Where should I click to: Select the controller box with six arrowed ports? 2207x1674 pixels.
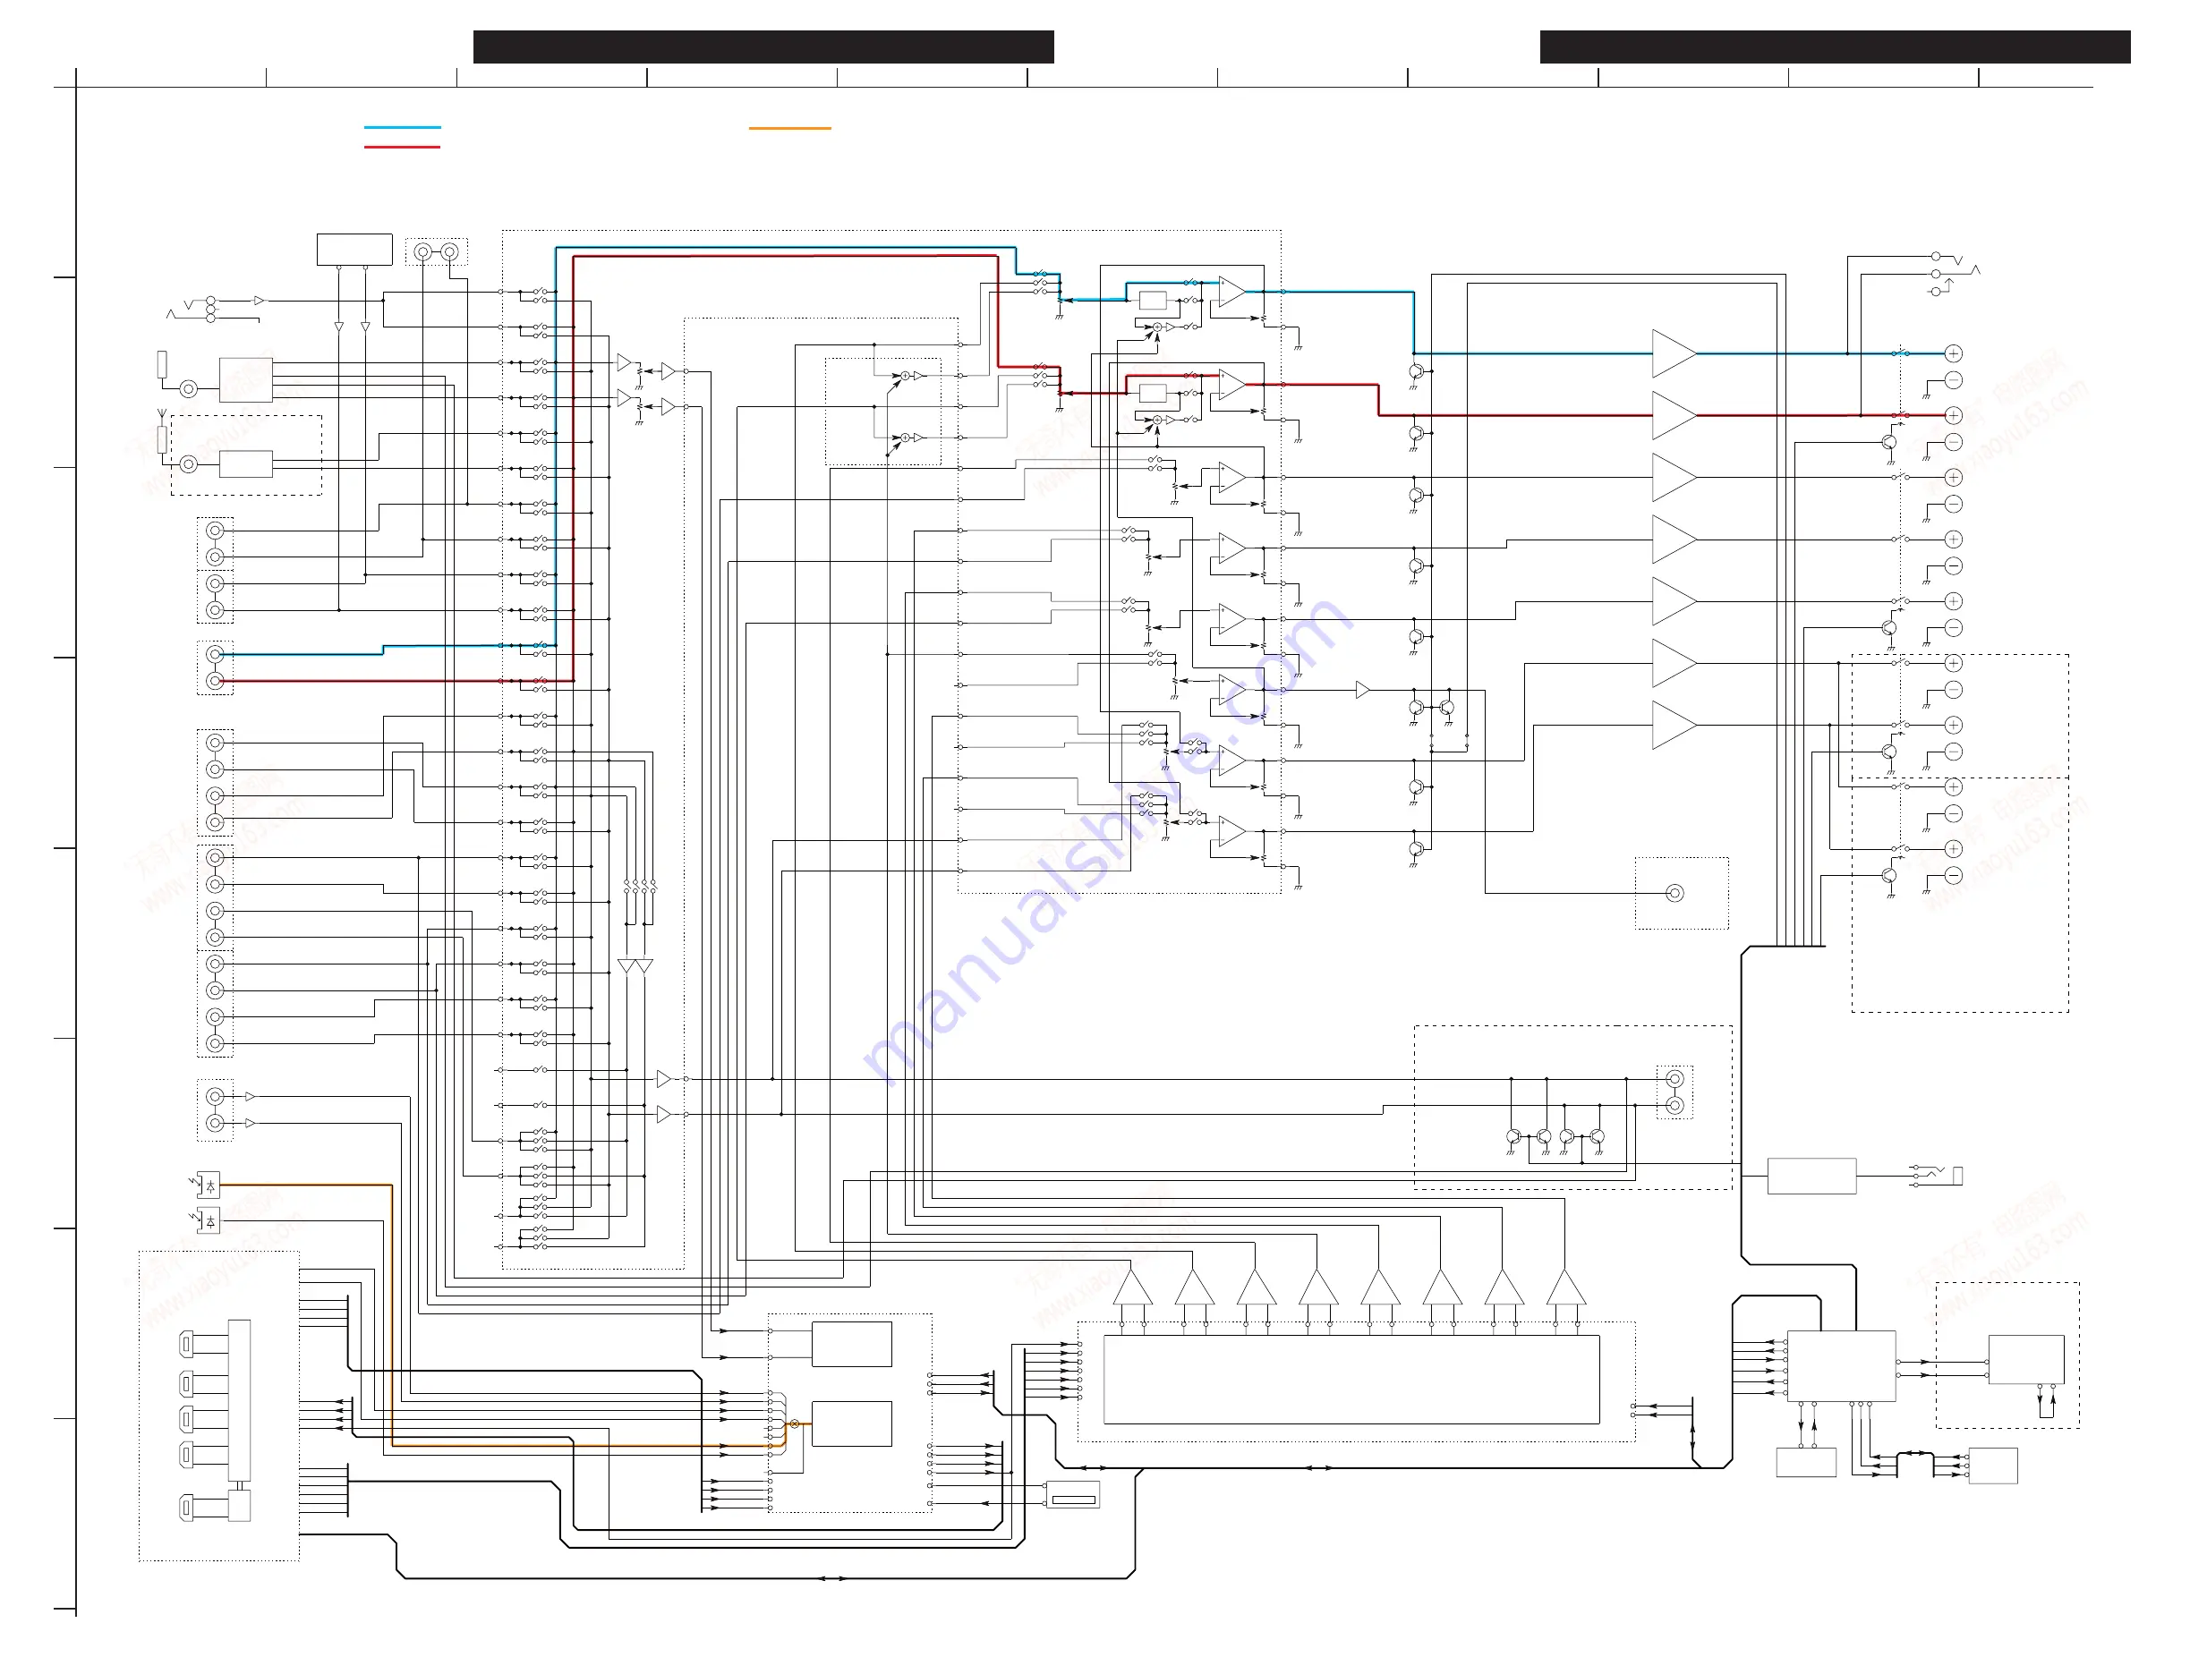click(x=1842, y=1365)
